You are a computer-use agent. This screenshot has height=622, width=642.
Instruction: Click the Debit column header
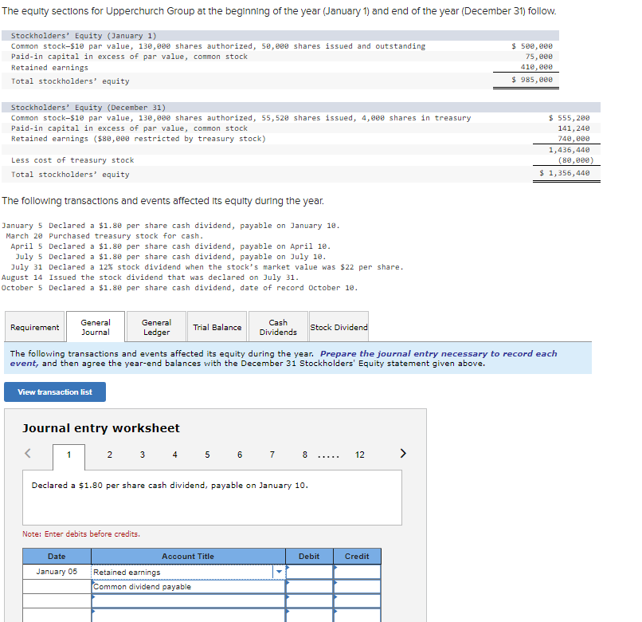(309, 557)
